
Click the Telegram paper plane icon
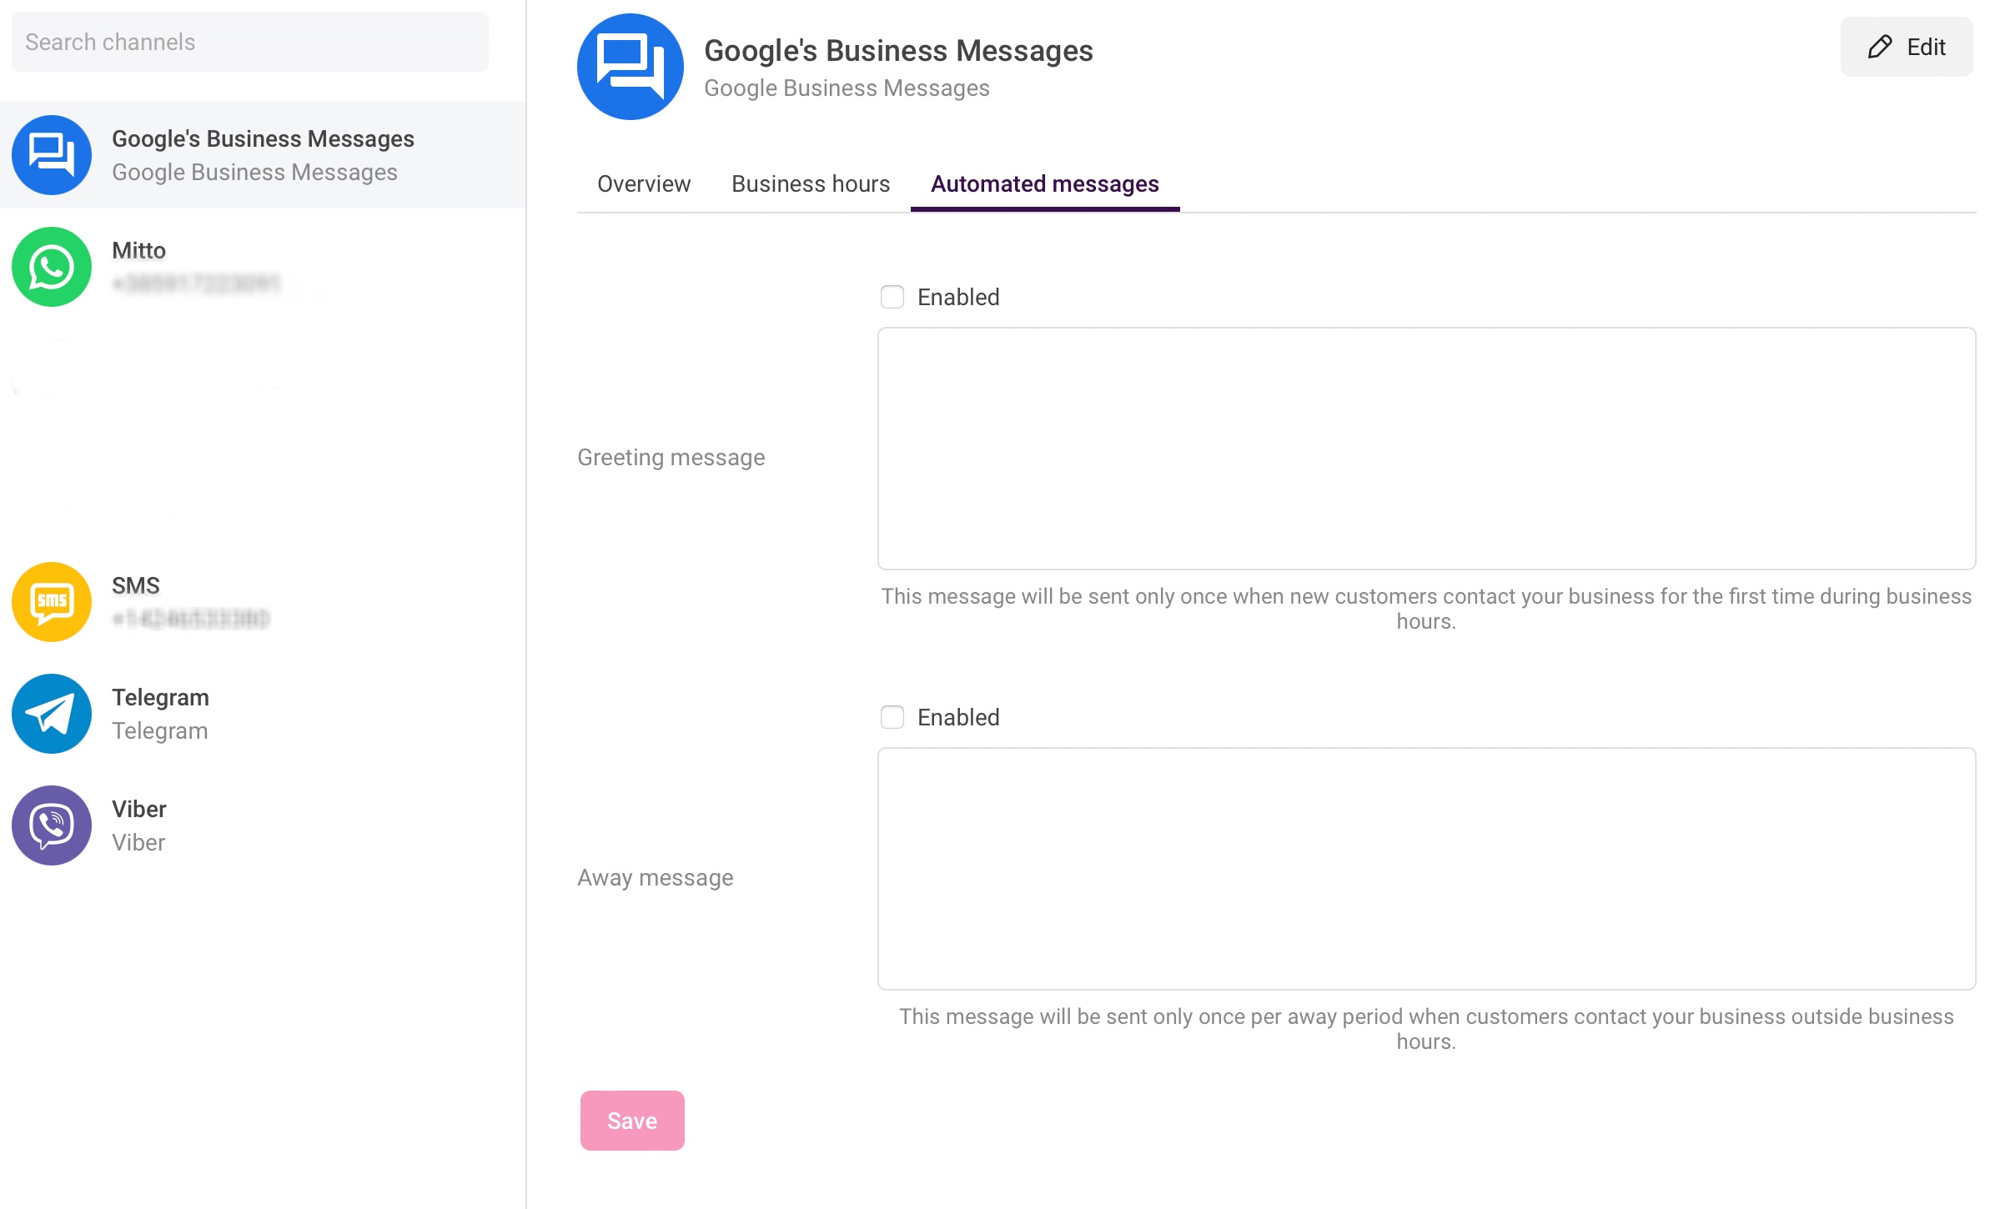point(52,714)
